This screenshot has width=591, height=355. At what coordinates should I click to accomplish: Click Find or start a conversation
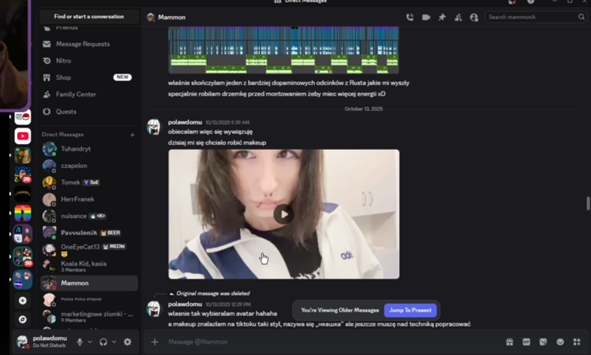(89, 17)
